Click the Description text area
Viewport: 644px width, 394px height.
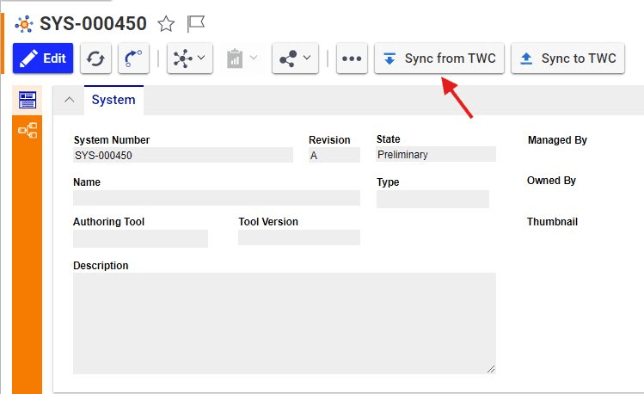pos(285,323)
